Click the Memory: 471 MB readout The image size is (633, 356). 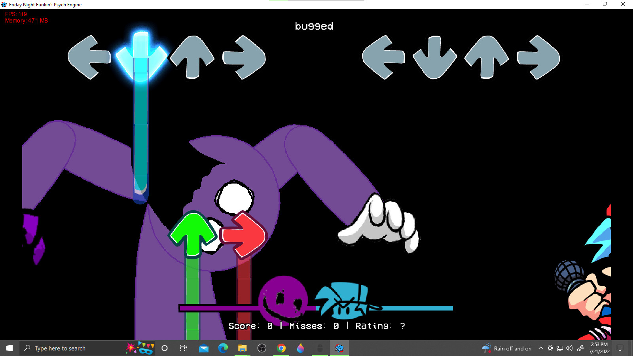pos(27,21)
